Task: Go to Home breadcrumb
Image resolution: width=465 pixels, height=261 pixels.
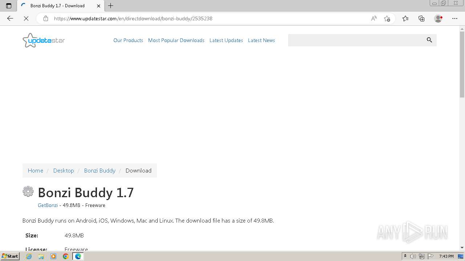Action: tap(36, 170)
